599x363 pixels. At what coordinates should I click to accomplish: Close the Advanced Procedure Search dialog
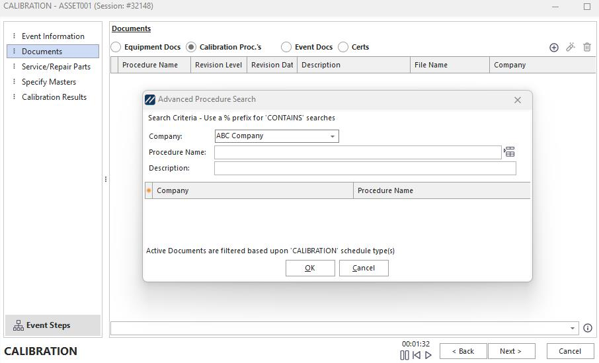coord(518,100)
